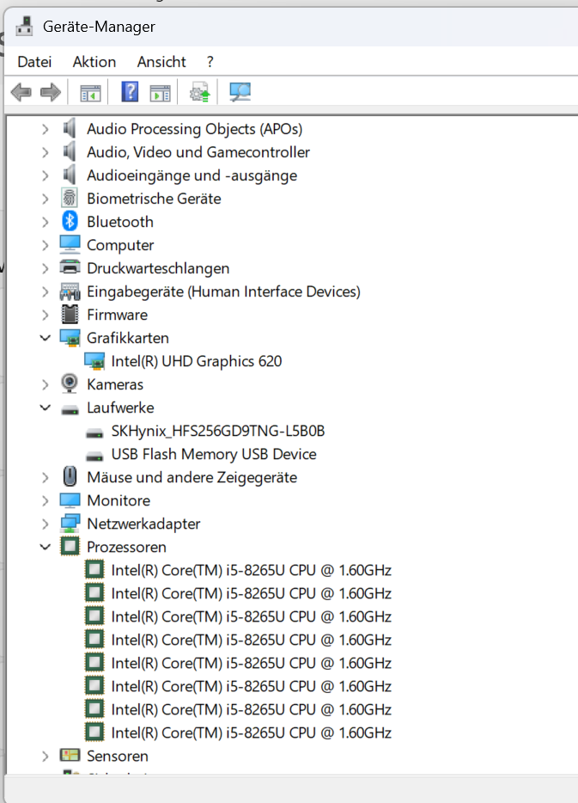Click the Eingabegeräte HID icon
The height and width of the screenshot is (803, 578).
70,291
